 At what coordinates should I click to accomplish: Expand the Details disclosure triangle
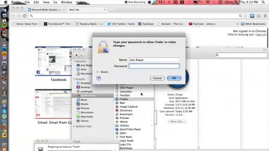98,72
